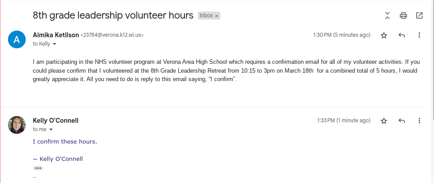This screenshot has height=183, width=434.
Task: Click the sender name Aimika Ketilson
Action: [56, 35]
